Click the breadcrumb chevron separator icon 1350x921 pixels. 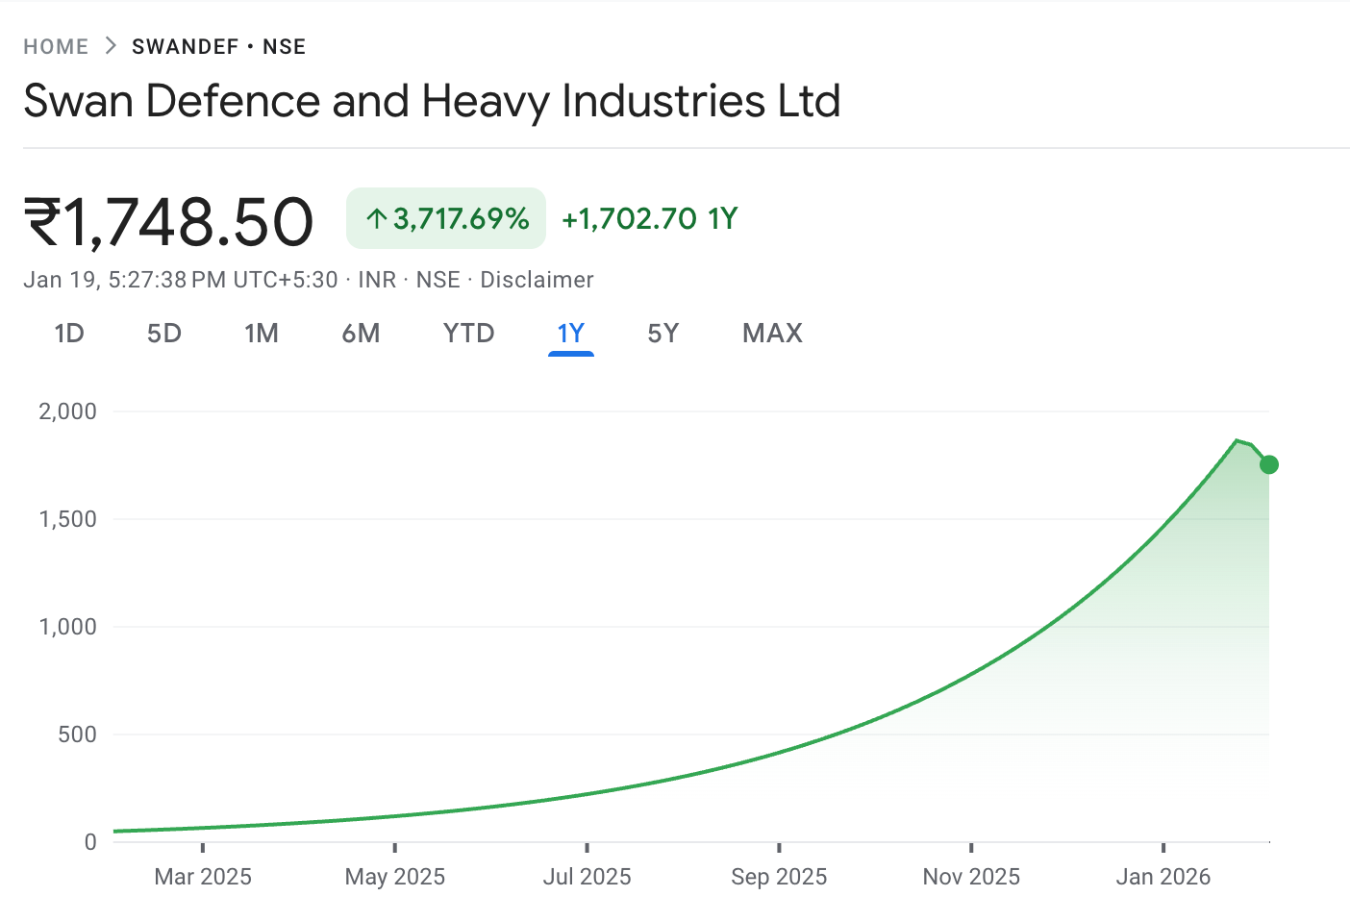click(x=111, y=46)
